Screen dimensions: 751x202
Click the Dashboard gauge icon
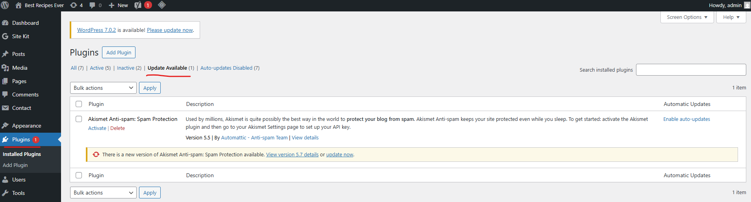coord(5,23)
